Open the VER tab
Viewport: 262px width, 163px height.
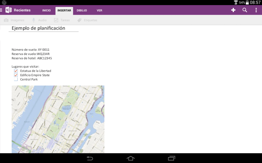click(x=100, y=10)
